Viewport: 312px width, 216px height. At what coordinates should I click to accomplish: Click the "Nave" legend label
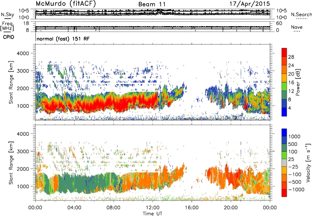[297, 27]
